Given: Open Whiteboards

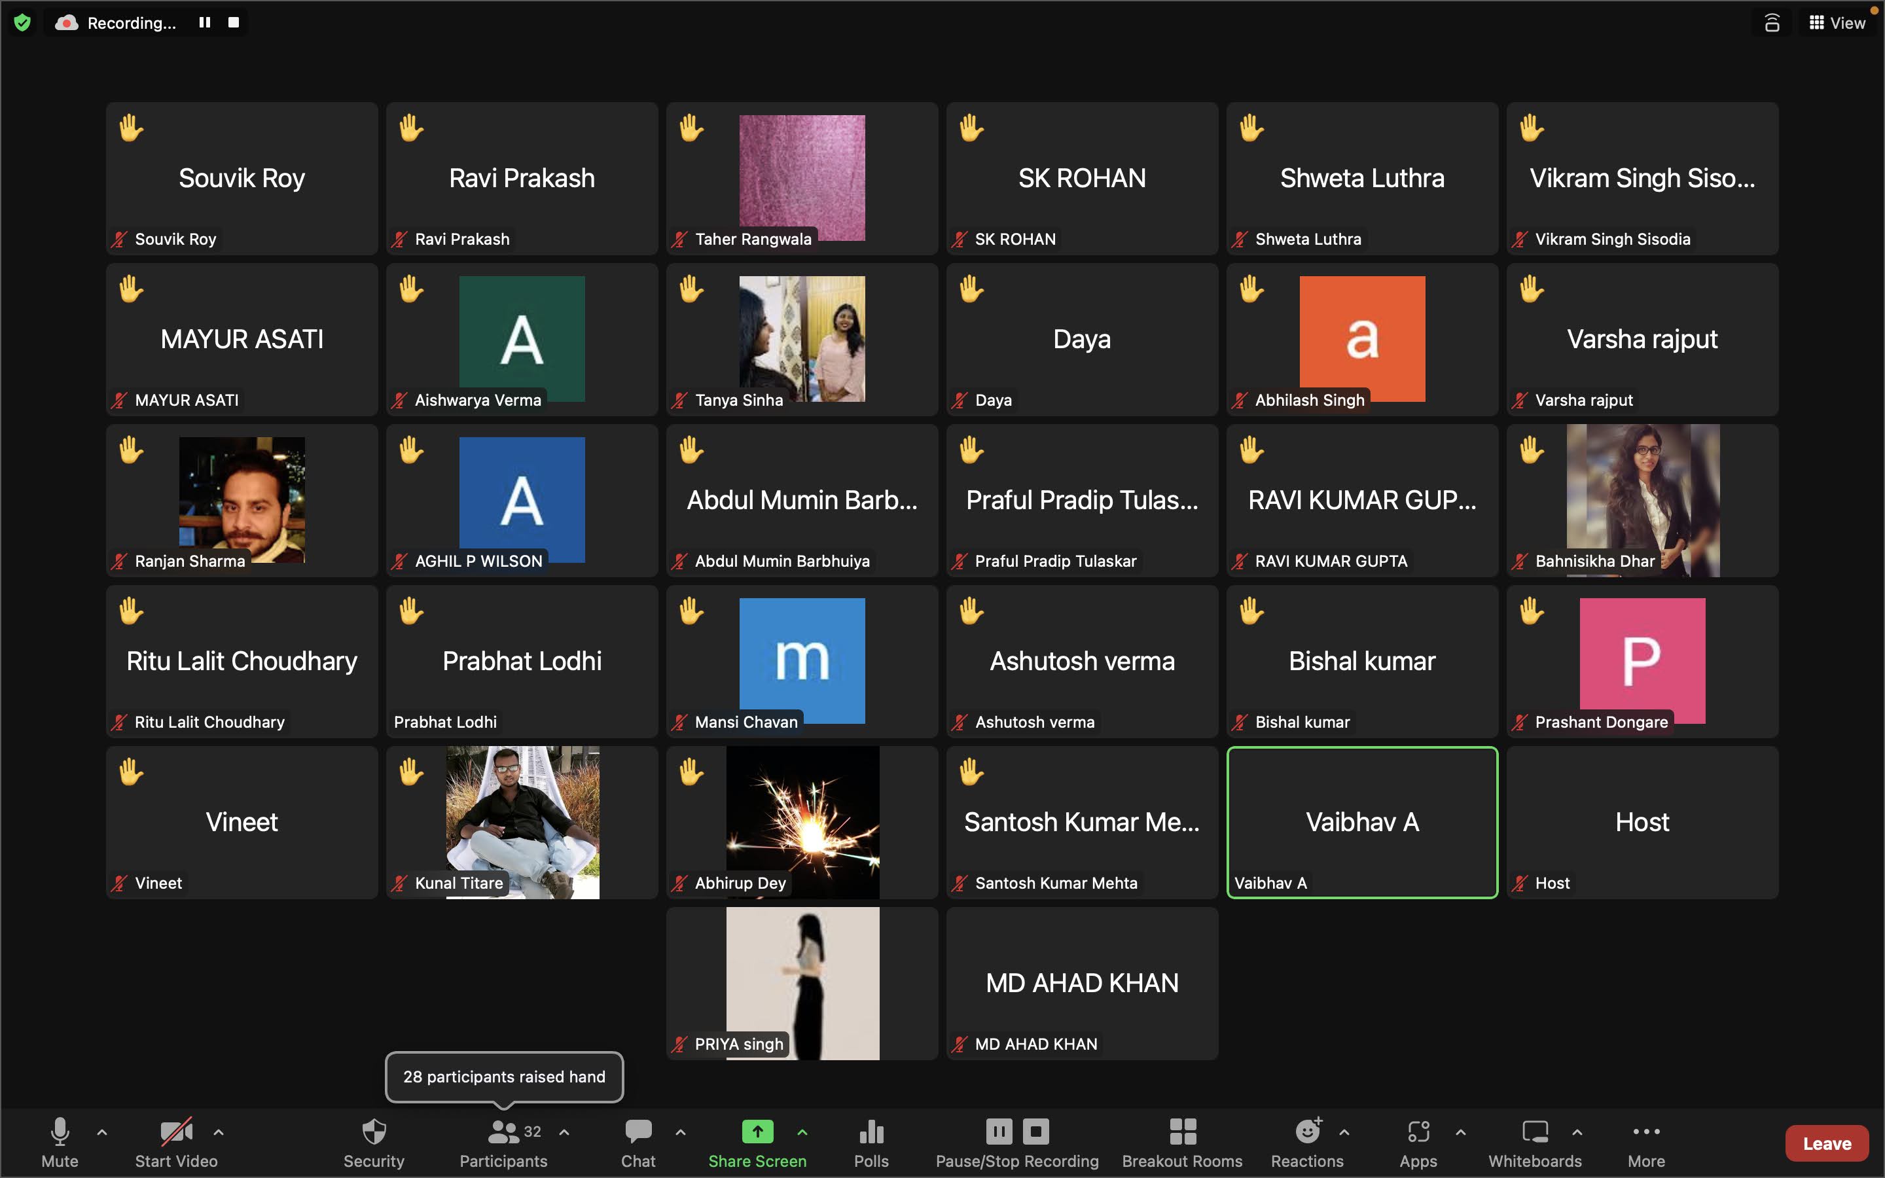Looking at the screenshot, I should point(1534,1142).
